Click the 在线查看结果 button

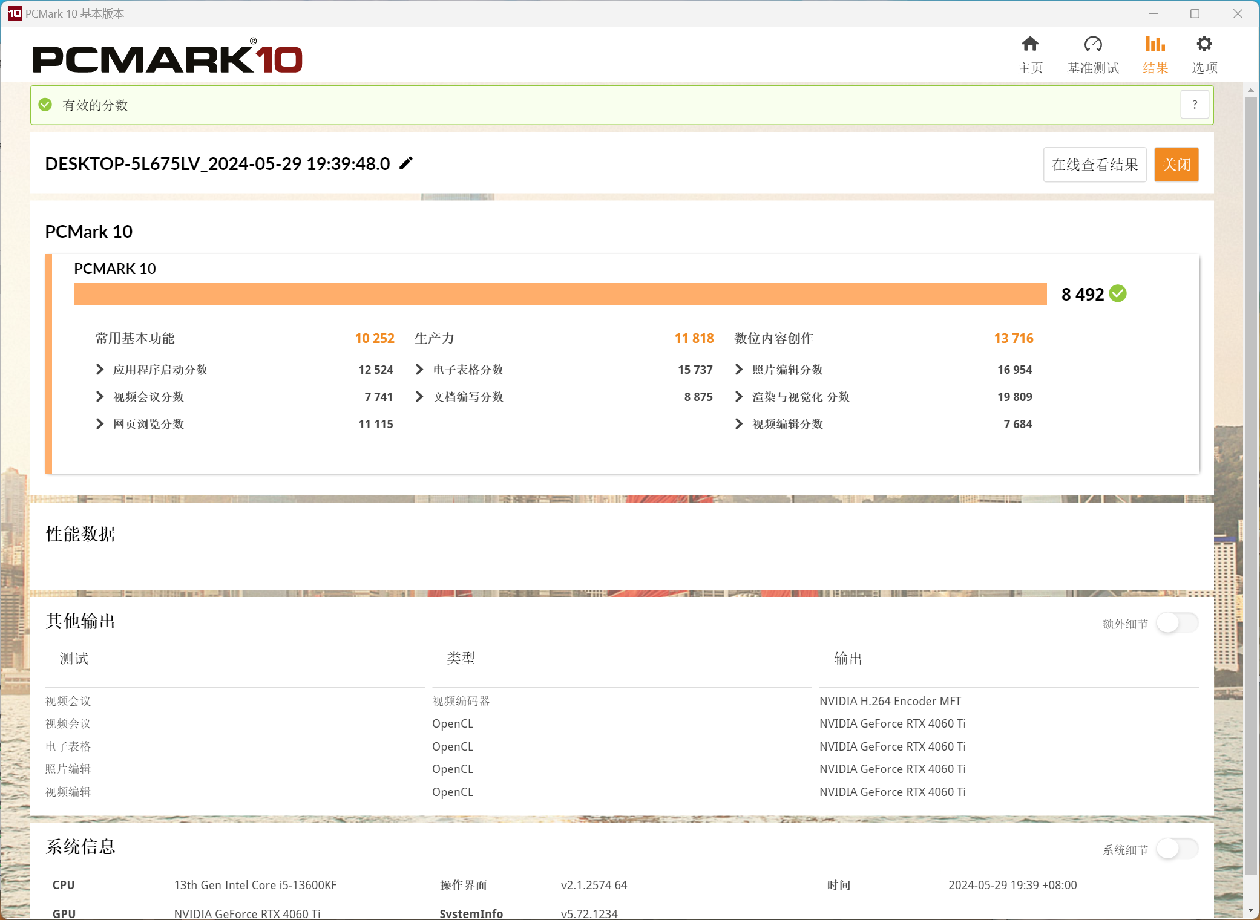point(1094,165)
